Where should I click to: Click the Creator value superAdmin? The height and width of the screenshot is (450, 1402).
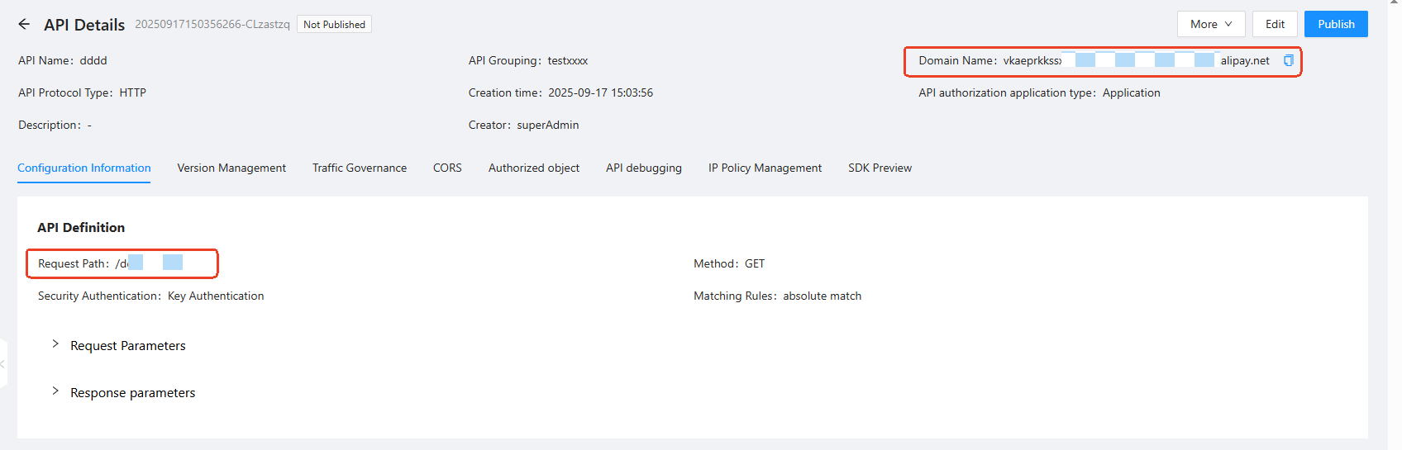coord(548,125)
